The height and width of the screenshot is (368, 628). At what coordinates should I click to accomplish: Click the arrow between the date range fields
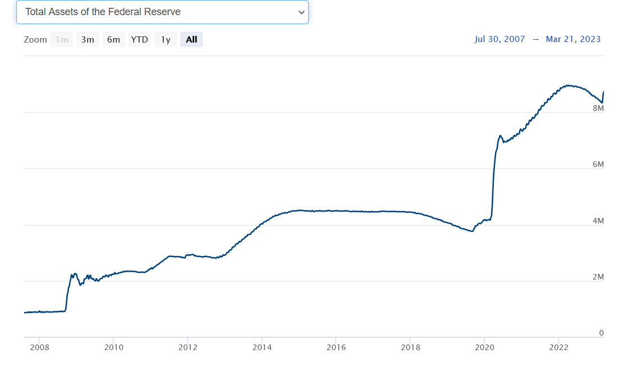tap(535, 39)
